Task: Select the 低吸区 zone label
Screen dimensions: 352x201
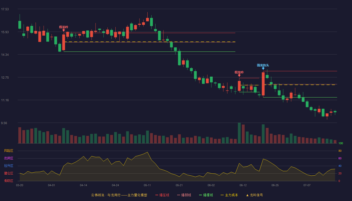Action: [9, 181]
